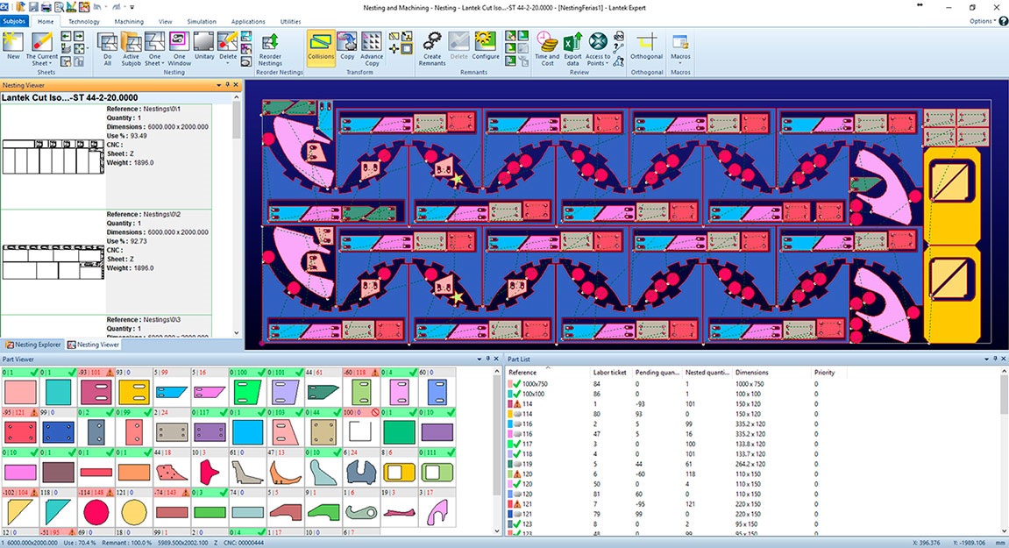Click the Orthogonal mode icon
The height and width of the screenshot is (548, 1009).
[x=647, y=42]
